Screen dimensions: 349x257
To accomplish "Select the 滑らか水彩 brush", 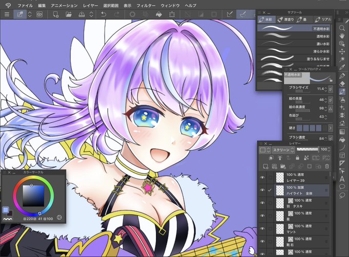I will tap(294, 51).
